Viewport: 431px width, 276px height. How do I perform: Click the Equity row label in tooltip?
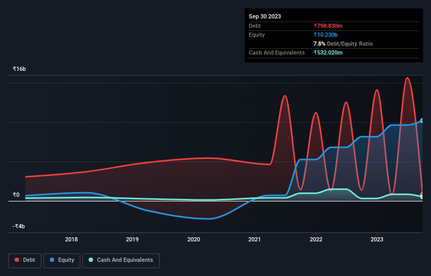click(x=257, y=35)
